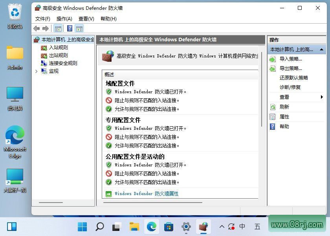The image size is (330, 236).
Task: Click the green shield icon under 域配置文件
Action: pyautogui.click(x=109, y=92)
